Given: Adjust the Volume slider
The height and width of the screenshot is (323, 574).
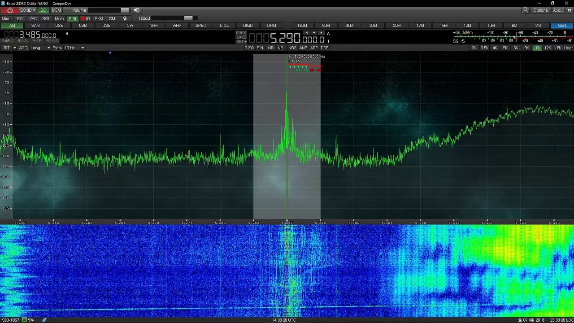Looking at the screenshot, I should (109, 10).
